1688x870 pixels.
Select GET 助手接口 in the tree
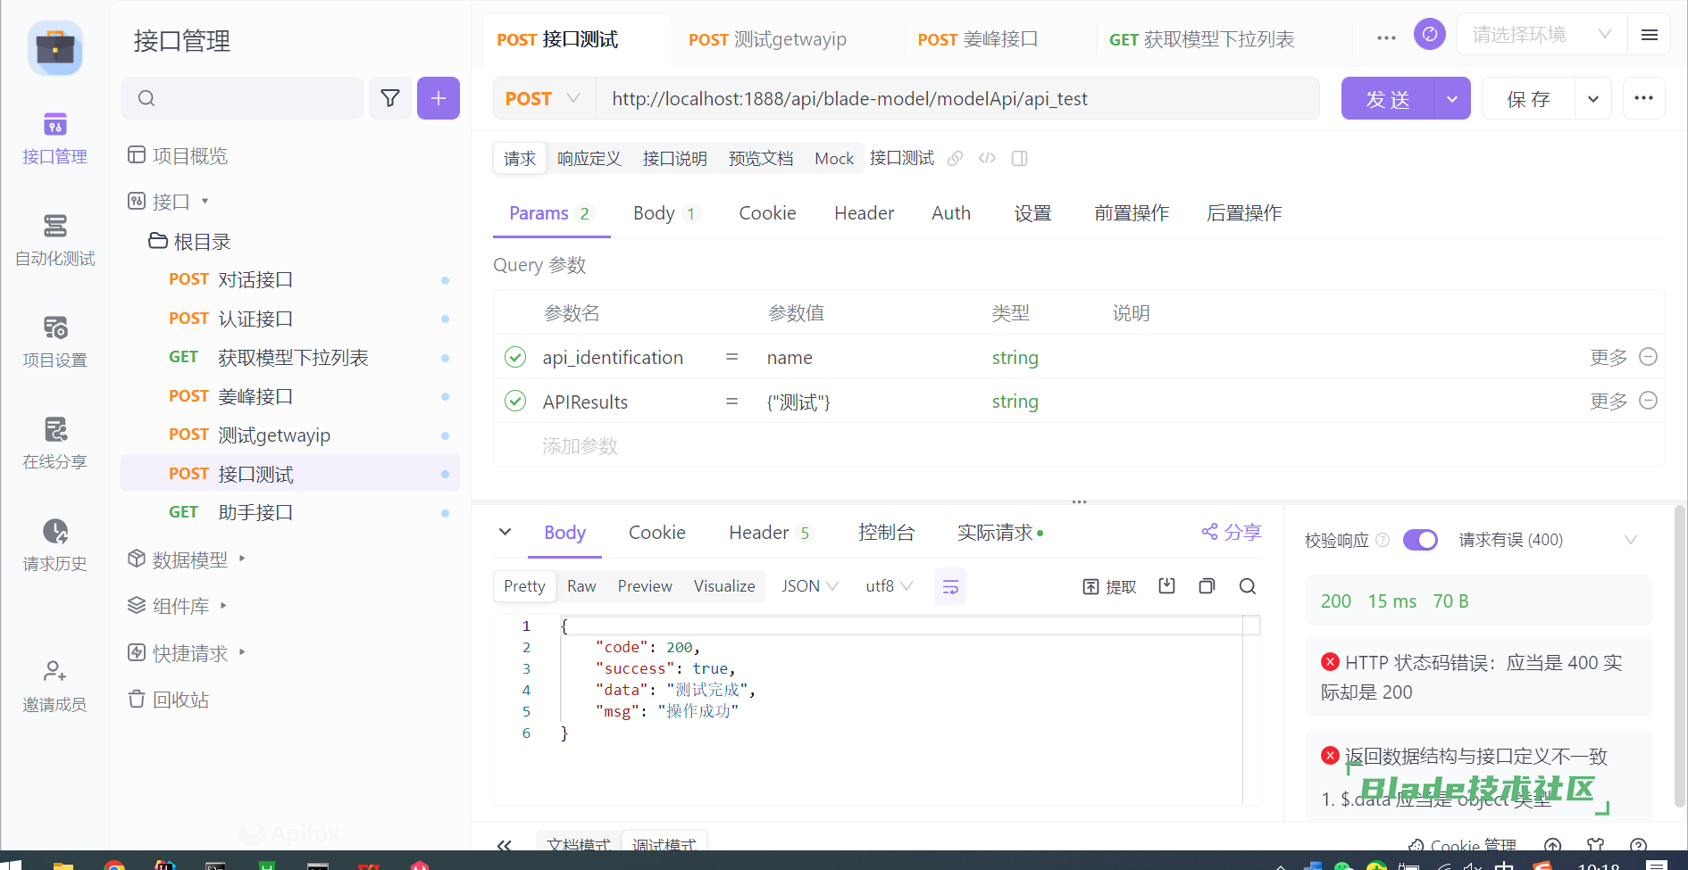pyautogui.click(x=290, y=512)
